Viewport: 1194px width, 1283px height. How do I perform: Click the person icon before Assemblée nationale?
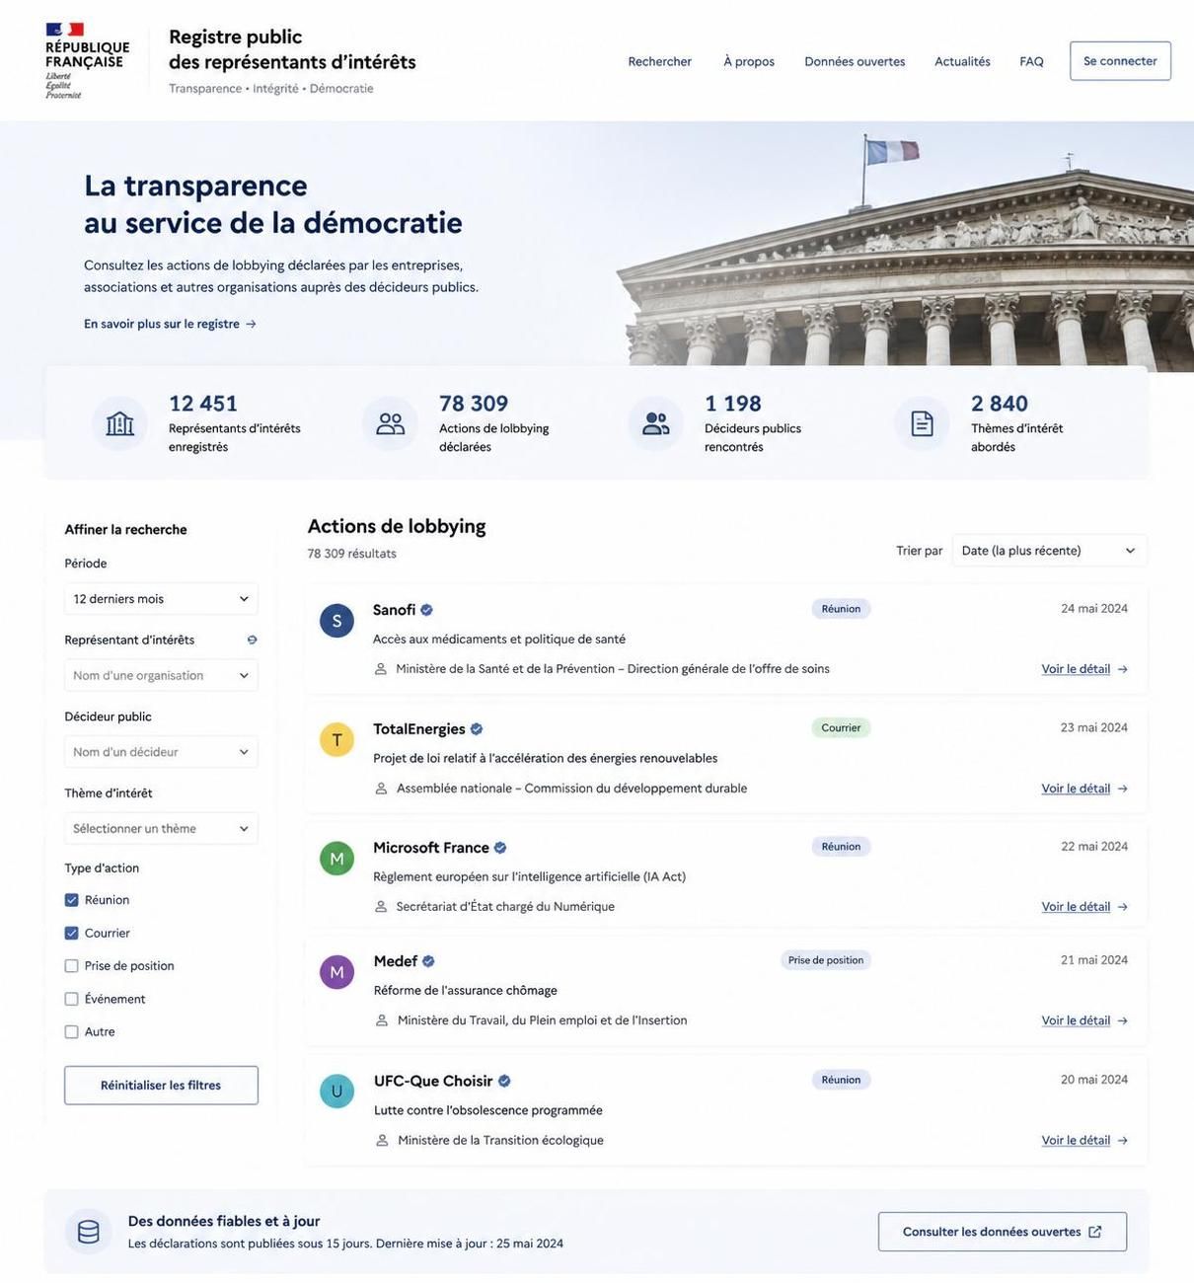click(x=381, y=789)
